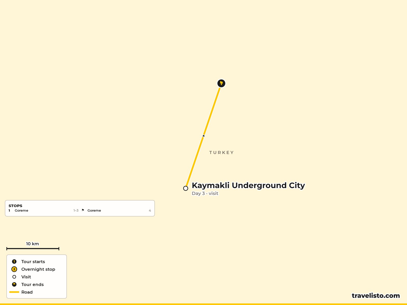The height and width of the screenshot is (305, 407).
Task: Click the 'Tour starts' legend text
Action: pyautogui.click(x=33, y=262)
